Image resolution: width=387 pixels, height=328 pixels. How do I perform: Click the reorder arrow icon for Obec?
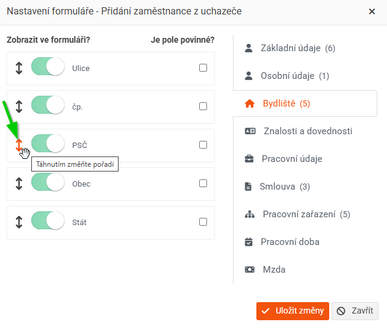pos(19,184)
